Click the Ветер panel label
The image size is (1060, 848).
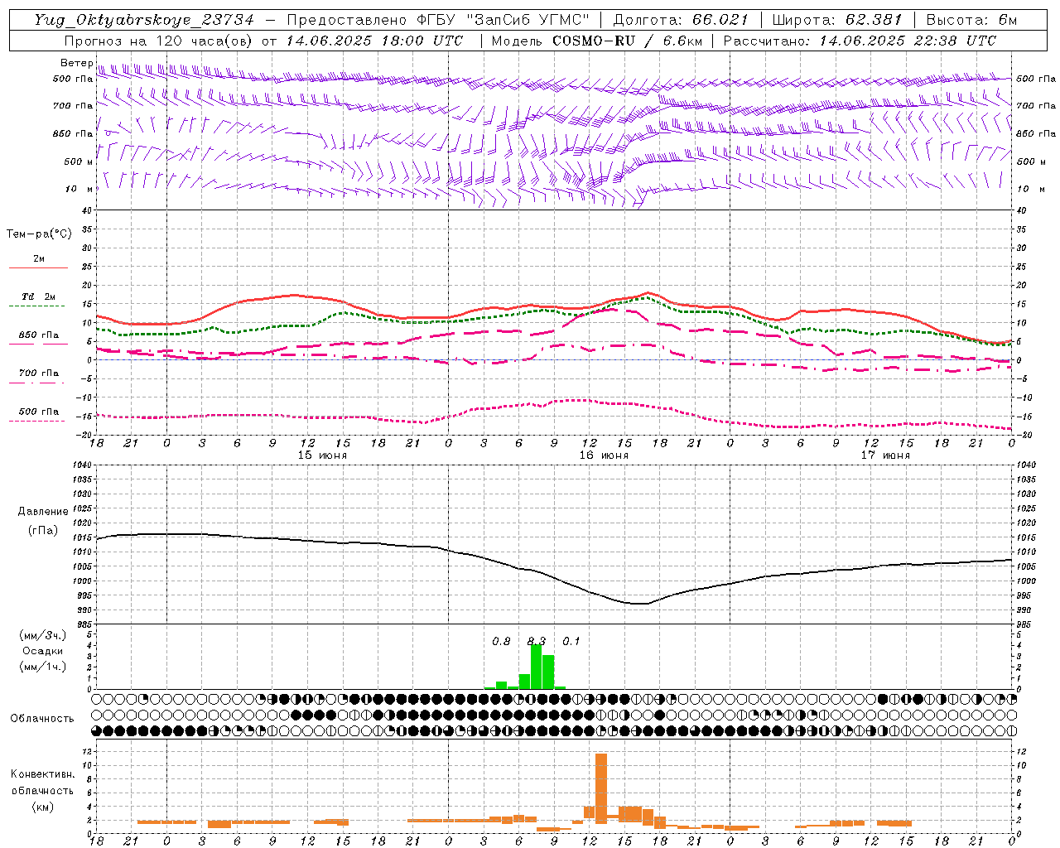click(x=77, y=63)
